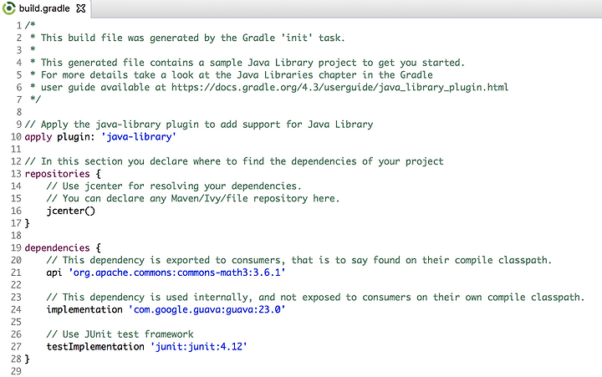Click the Gradle file icon on the tab
The width and height of the screenshot is (602, 377).
pyautogui.click(x=9, y=8)
